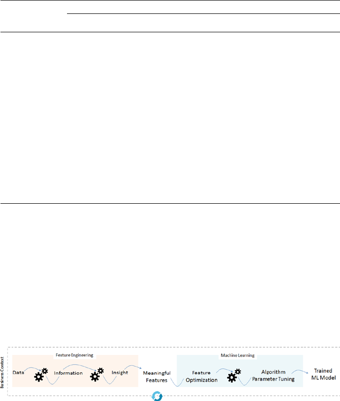Screen dimensions: 340x401
Task: Select the "Data" label in the diagram
Action: [x=18, y=373]
